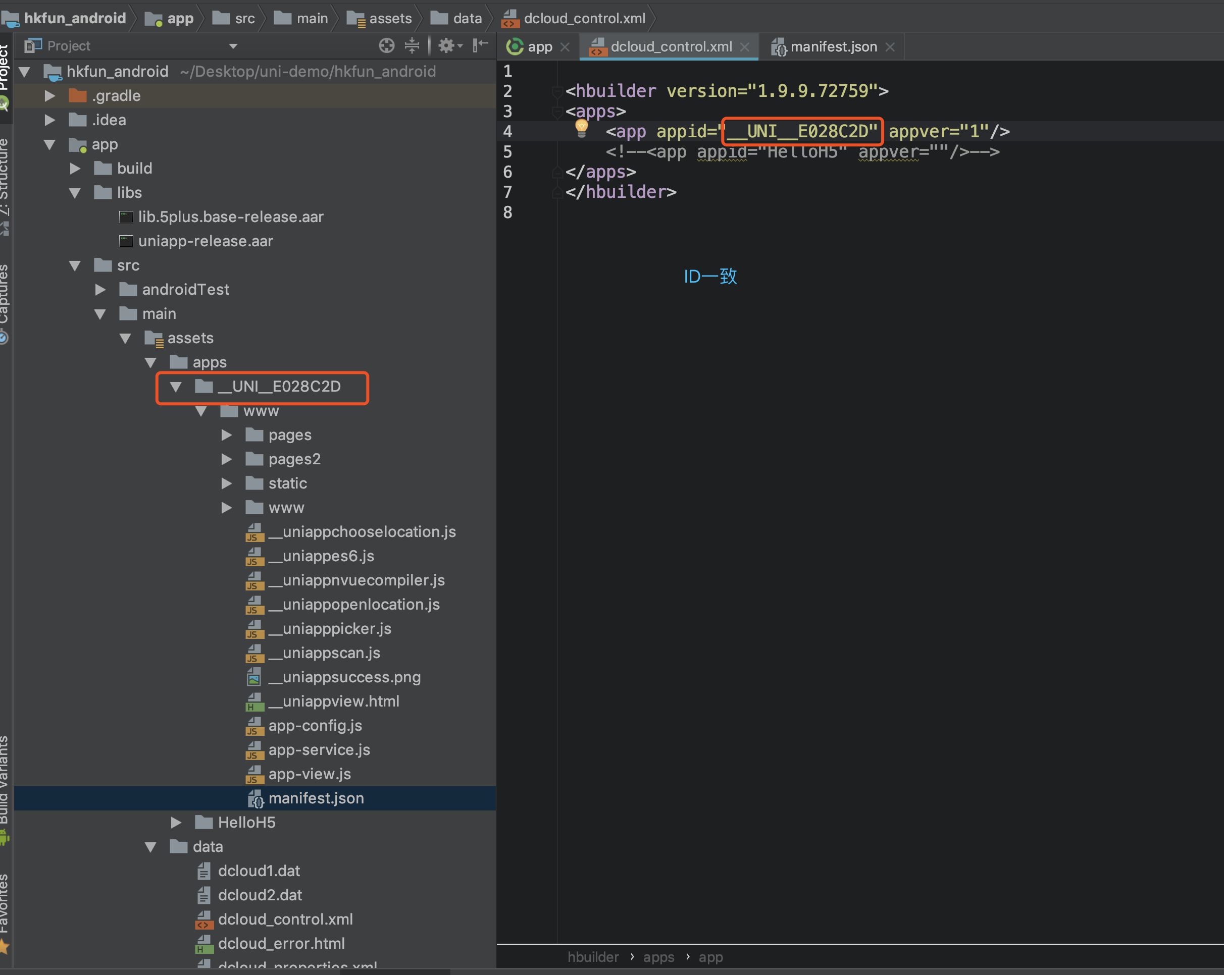Hide the Project tool window

(480, 45)
